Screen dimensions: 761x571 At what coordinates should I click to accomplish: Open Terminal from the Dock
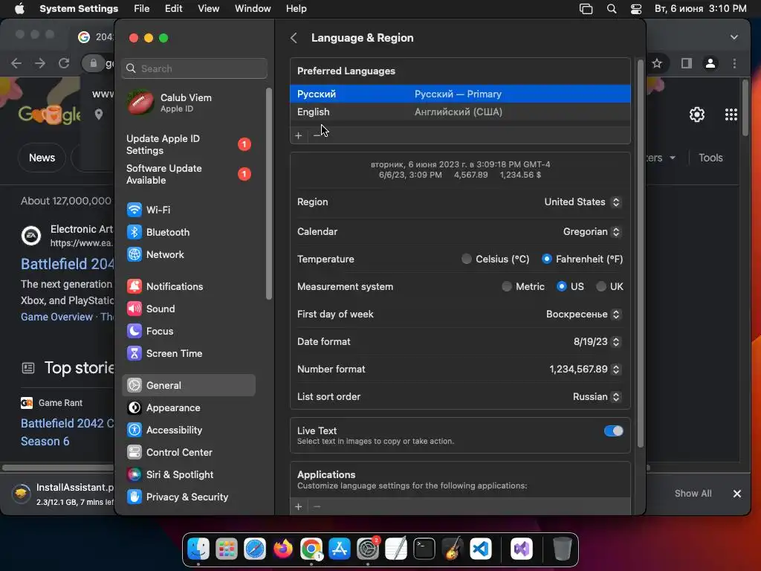point(424,549)
